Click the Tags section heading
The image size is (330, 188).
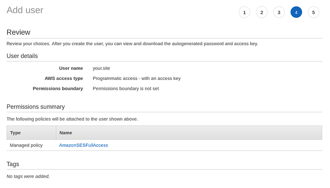coord(13,164)
